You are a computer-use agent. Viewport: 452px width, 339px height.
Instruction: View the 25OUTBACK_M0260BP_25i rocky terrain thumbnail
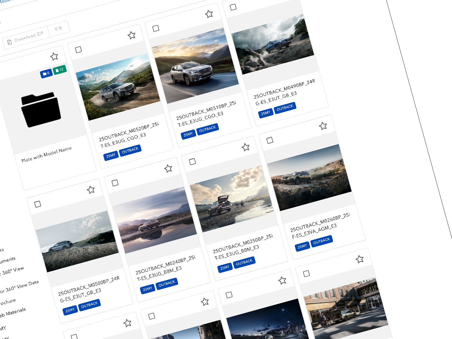point(309,178)
